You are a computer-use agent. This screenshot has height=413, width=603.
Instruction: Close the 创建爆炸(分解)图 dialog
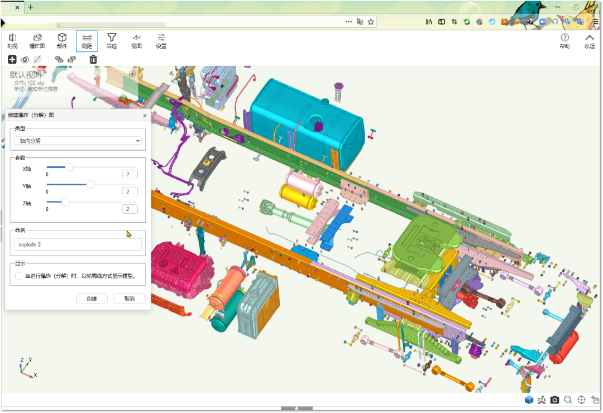pyautogui.click(x=145, y=116)
